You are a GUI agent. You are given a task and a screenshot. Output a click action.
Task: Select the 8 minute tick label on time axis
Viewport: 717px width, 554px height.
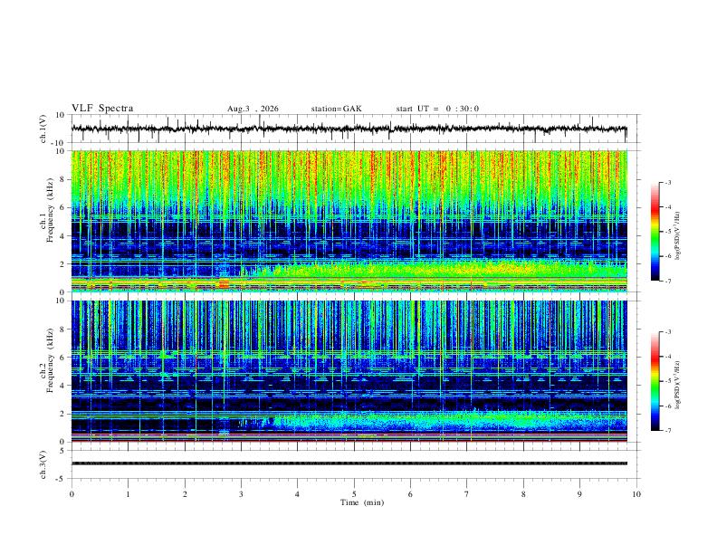523,494
